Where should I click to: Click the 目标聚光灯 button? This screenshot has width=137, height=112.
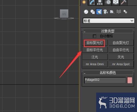95,43
